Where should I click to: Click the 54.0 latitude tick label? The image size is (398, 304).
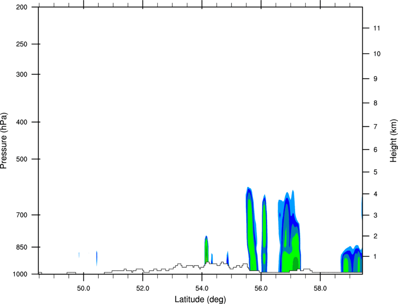pyautogui.click(x=202, y=289)
